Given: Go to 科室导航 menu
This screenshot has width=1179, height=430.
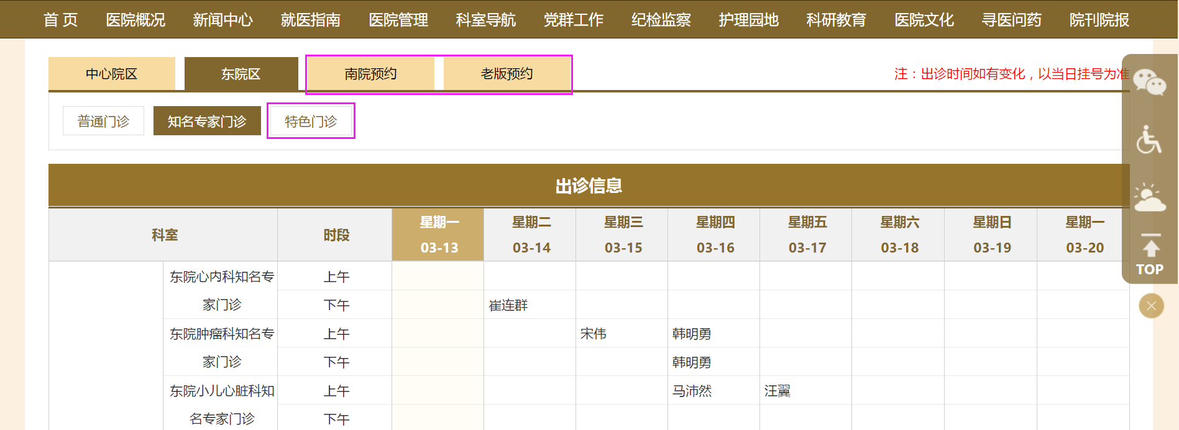Looking at the screenshot, I should tap(485, 20).
